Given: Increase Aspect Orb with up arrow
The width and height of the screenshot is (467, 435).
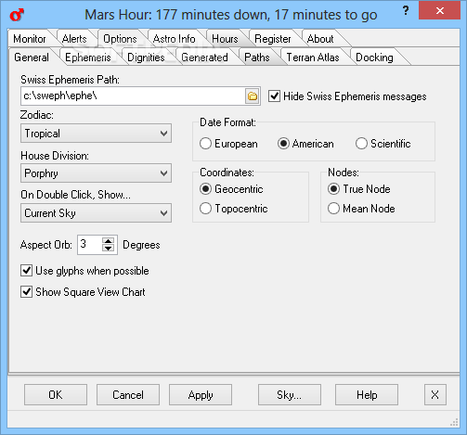Looking at the screenshot, I should pyautogui.click(x=108, y=241).
